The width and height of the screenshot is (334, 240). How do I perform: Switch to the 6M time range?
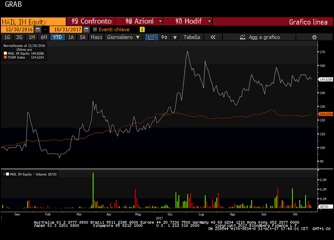point(43,37)
